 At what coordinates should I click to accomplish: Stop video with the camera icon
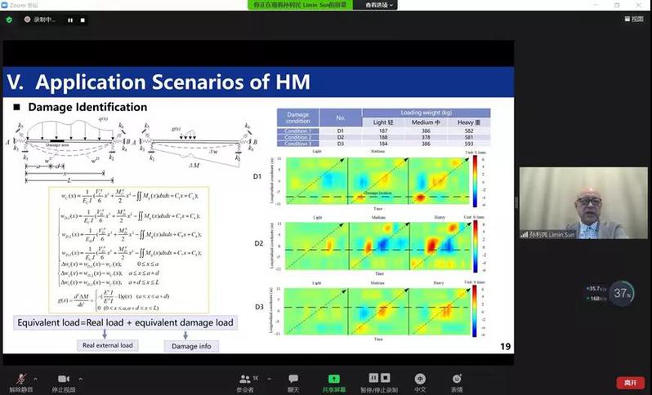[x=63, y=379]
